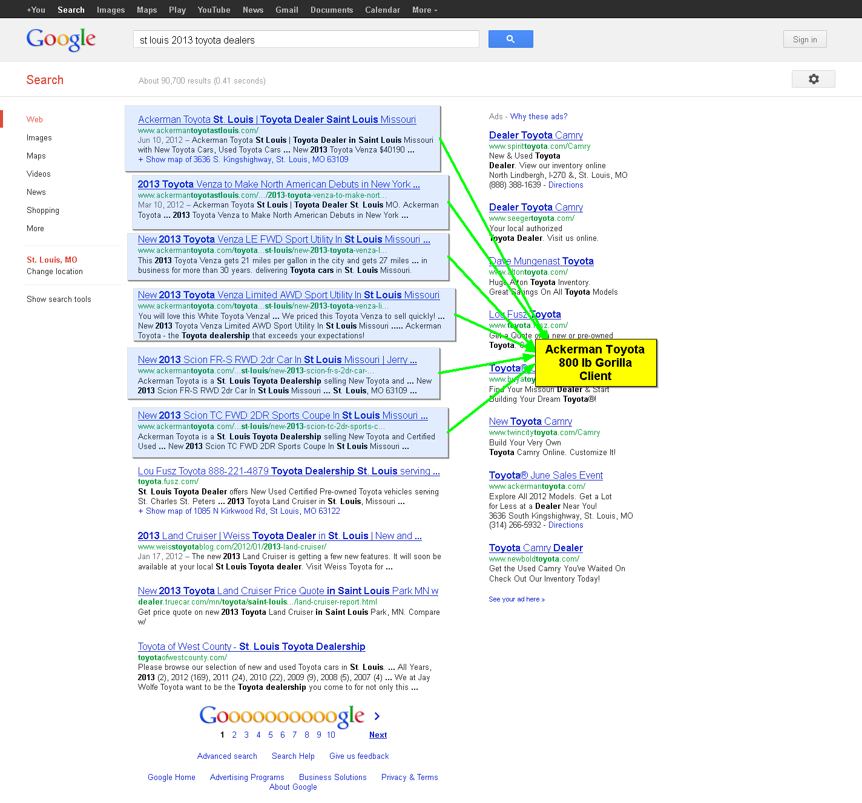Select Images filter in left sidebar
The height and width of the screenshot is (803, 862).
pos(39,138)
